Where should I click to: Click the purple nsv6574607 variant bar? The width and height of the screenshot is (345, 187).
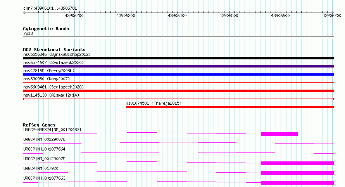coord(178,66)
